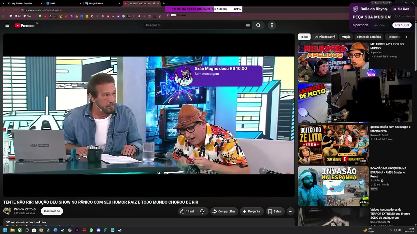Viewport: 417px width, 234px height.
Task: Reload the page with the refresh button
Action: (15, 10)
